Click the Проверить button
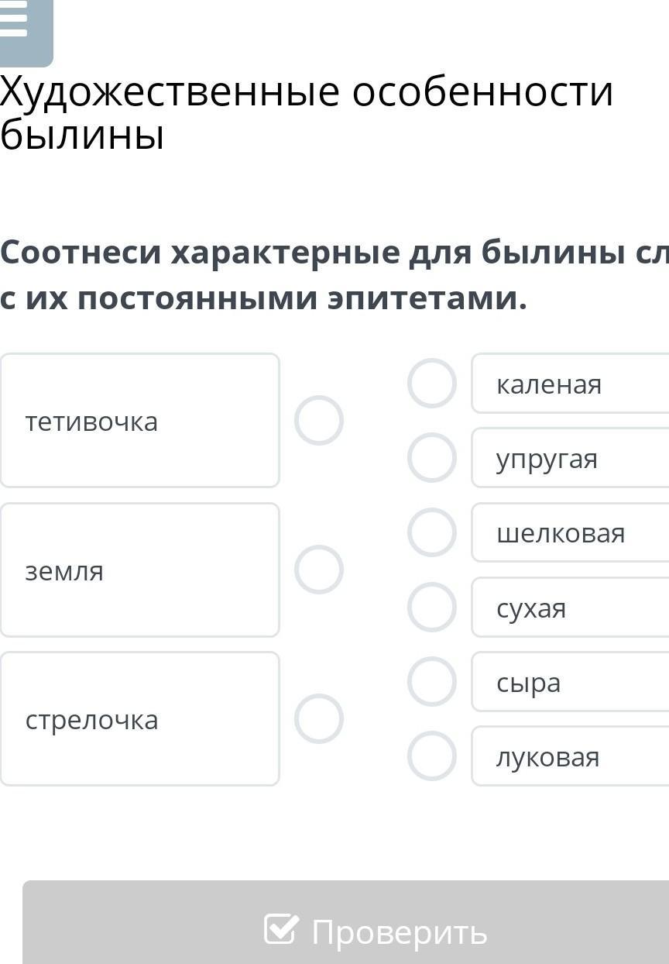 click(345, 922)
